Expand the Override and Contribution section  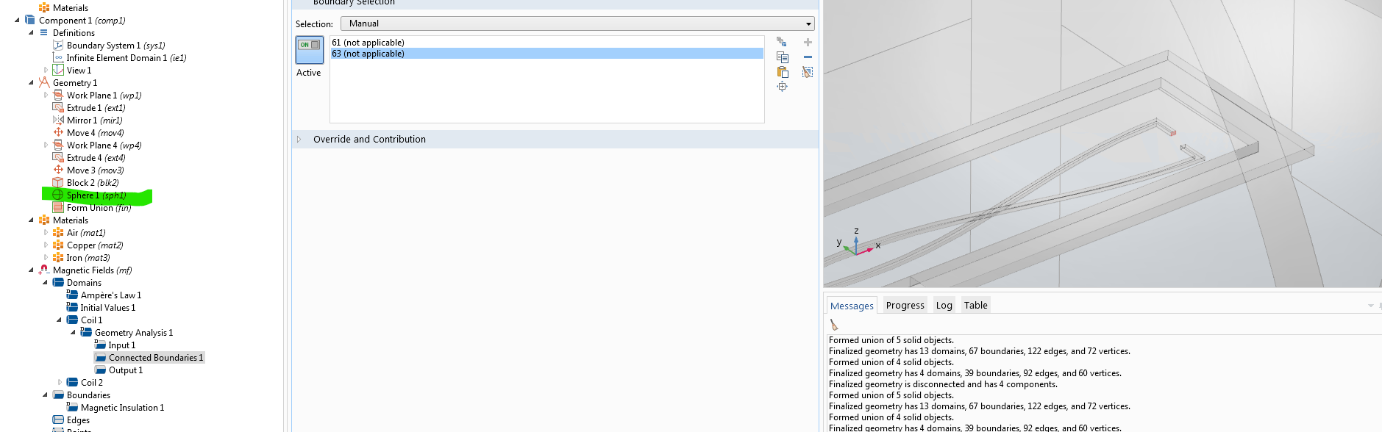coord(299,140)
